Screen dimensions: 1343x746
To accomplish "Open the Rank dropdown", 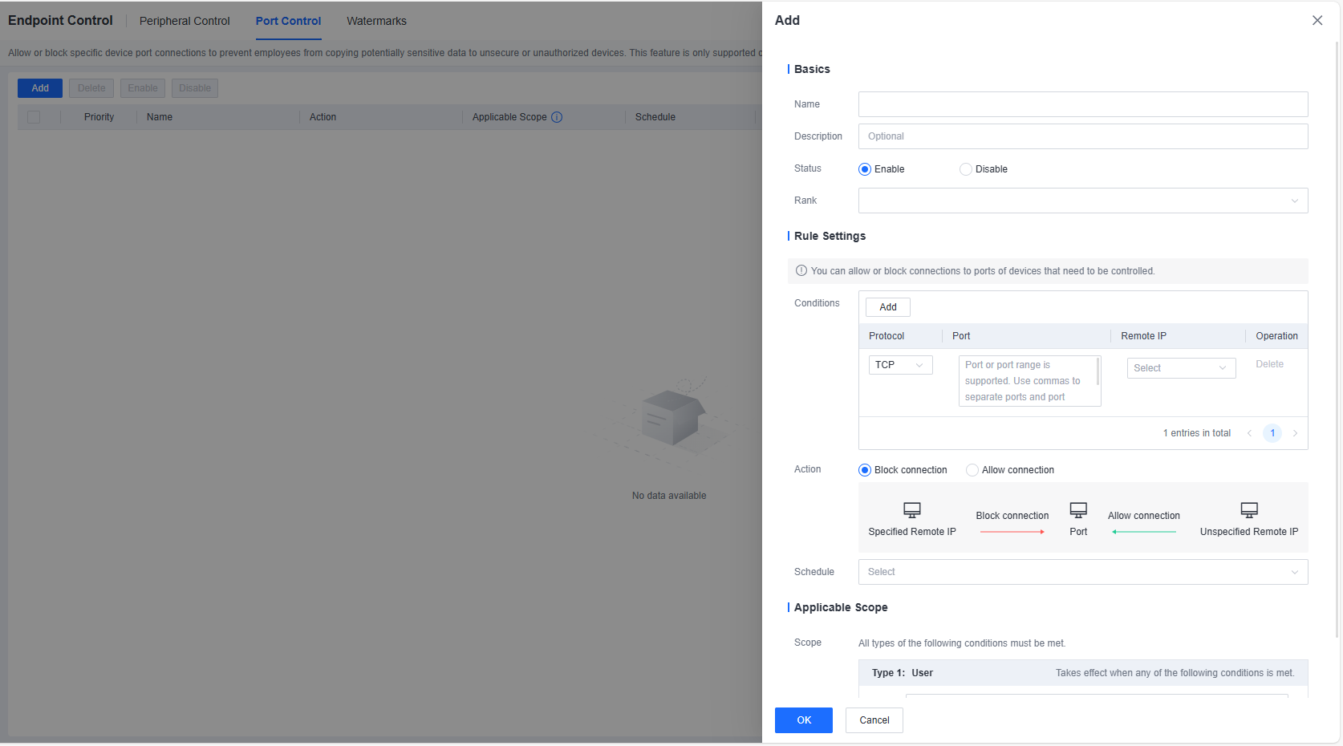I will coord(1083,201).
